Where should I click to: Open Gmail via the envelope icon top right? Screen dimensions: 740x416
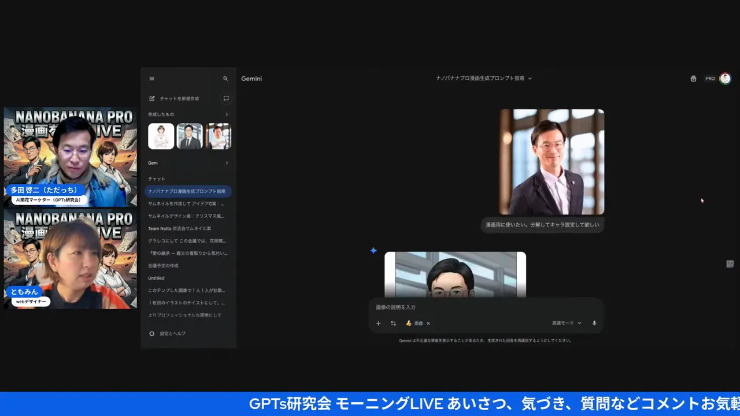pos(693,78)
